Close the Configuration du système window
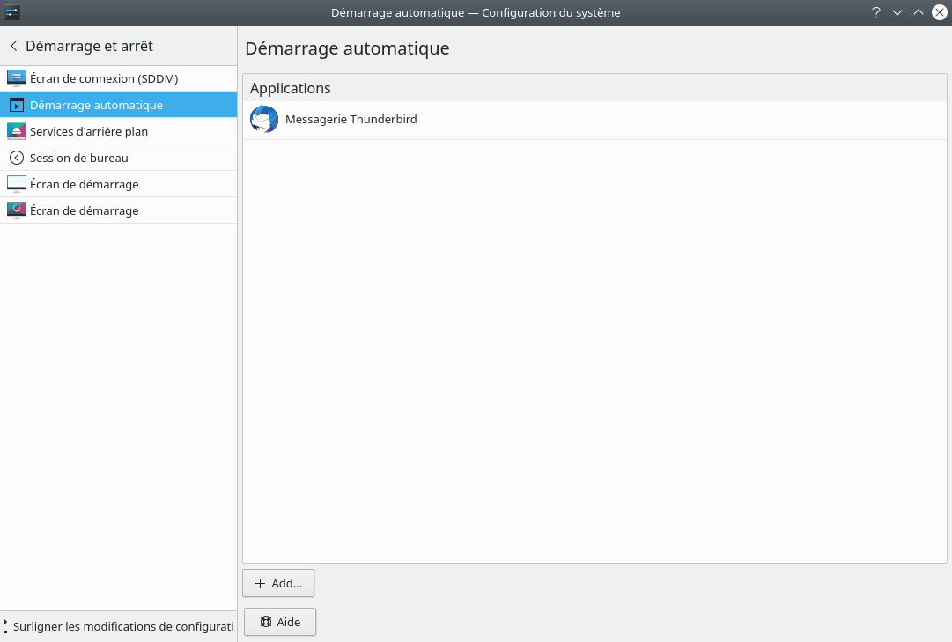 939,12
